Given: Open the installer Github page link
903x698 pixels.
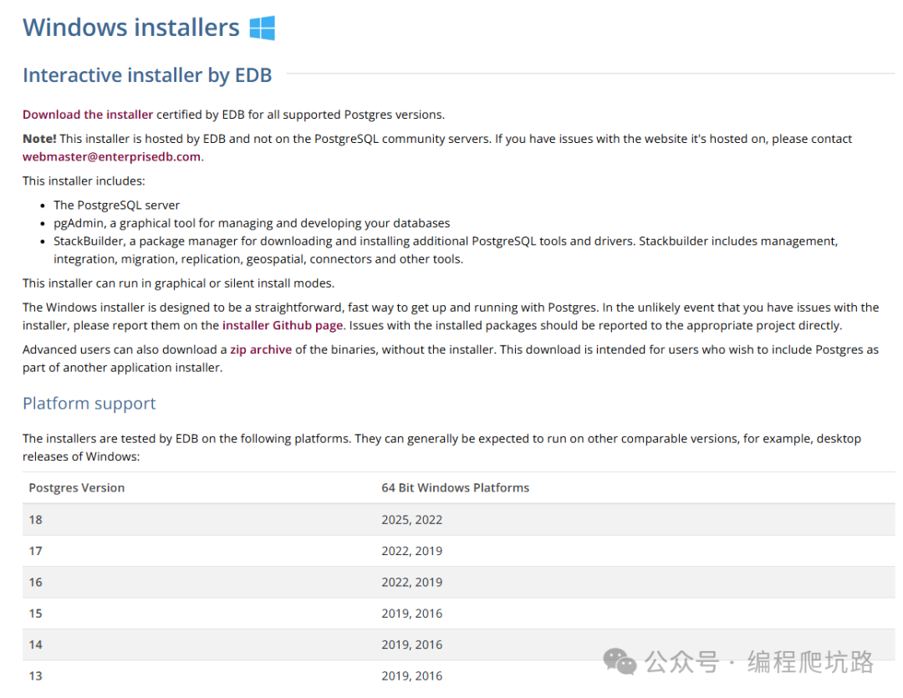Looking at the screenshot, I should pyautogui.click(x=283, y=325).
